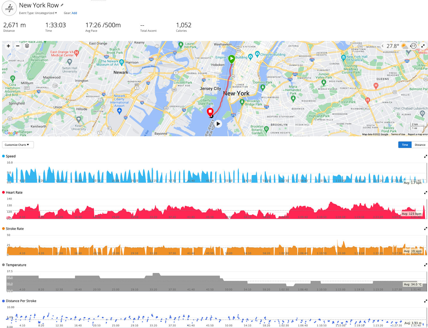Viewport: 428px width, 328px height.
Task: Zoom in on the map
Action: [9, 46]
